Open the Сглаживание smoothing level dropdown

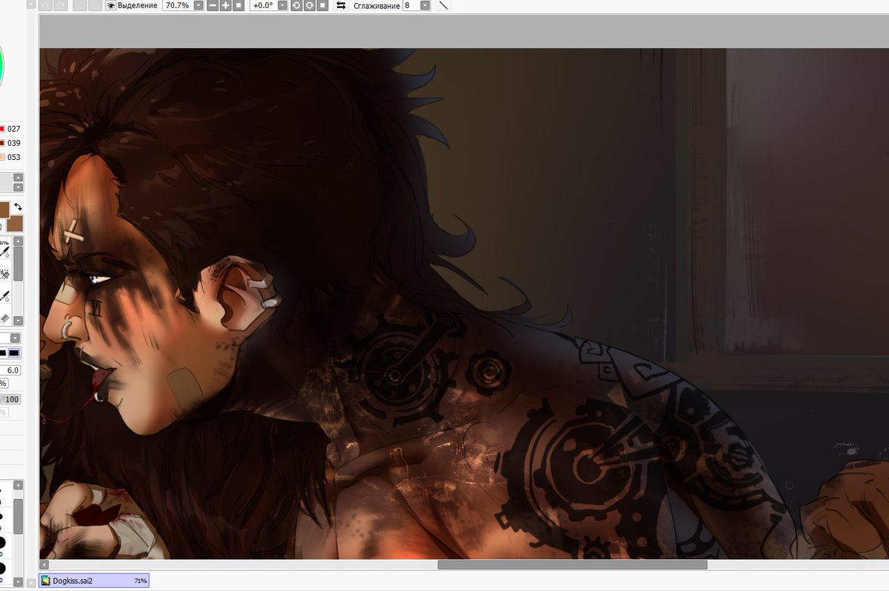(x=424, y=5)
